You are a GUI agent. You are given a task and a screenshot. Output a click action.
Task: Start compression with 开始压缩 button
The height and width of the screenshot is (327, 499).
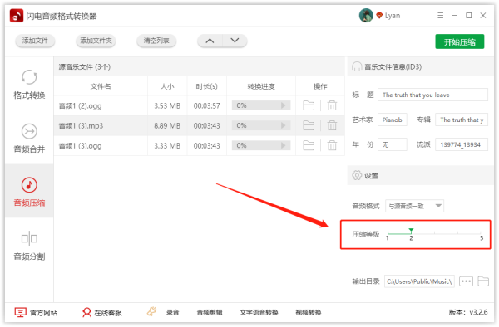[460, 41]
